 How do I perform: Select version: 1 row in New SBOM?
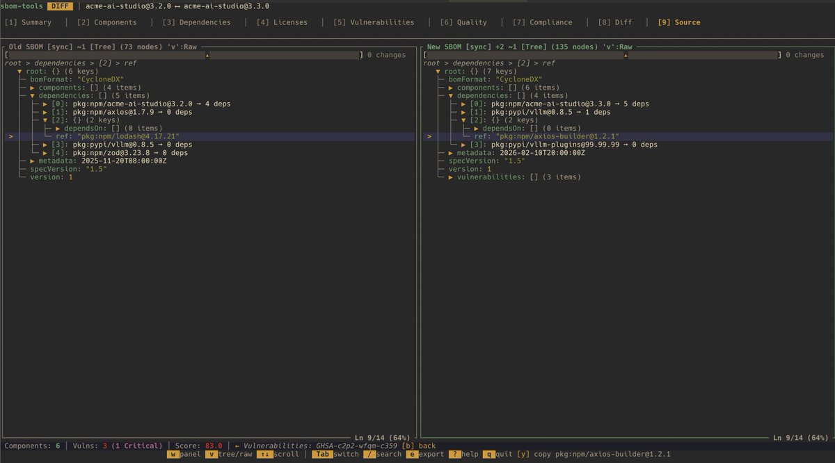(x=470, y=169)
